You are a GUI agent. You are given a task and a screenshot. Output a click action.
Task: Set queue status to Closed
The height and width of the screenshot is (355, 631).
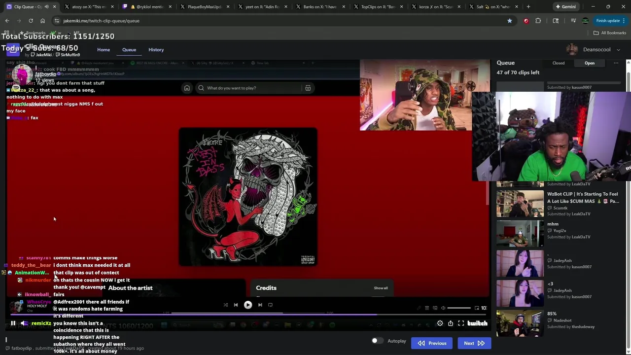tap(559, 63)
